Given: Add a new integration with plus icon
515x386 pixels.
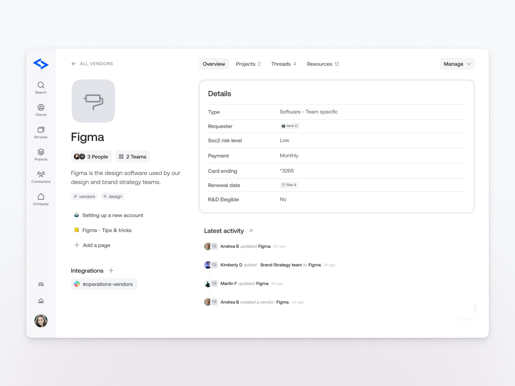Looking at the screenshot, I should pos(111,270).
